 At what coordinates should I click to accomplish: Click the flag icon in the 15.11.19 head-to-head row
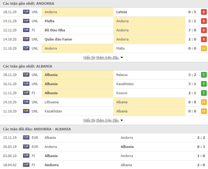pos(26,138)
